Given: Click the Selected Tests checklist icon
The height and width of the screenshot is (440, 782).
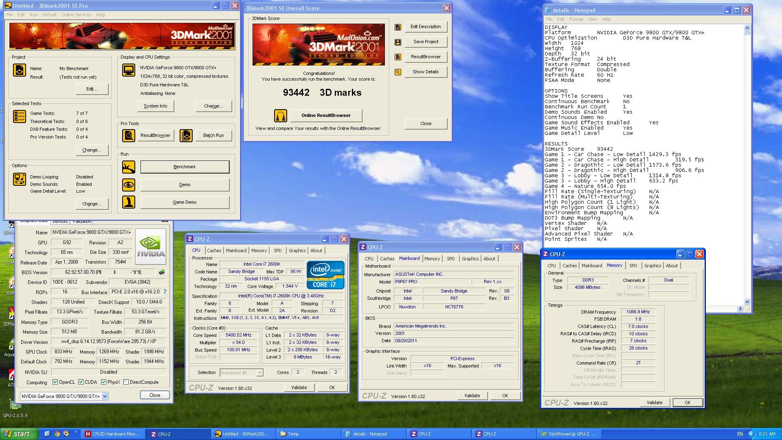Looking at the screenshot, I should point(19,117).
